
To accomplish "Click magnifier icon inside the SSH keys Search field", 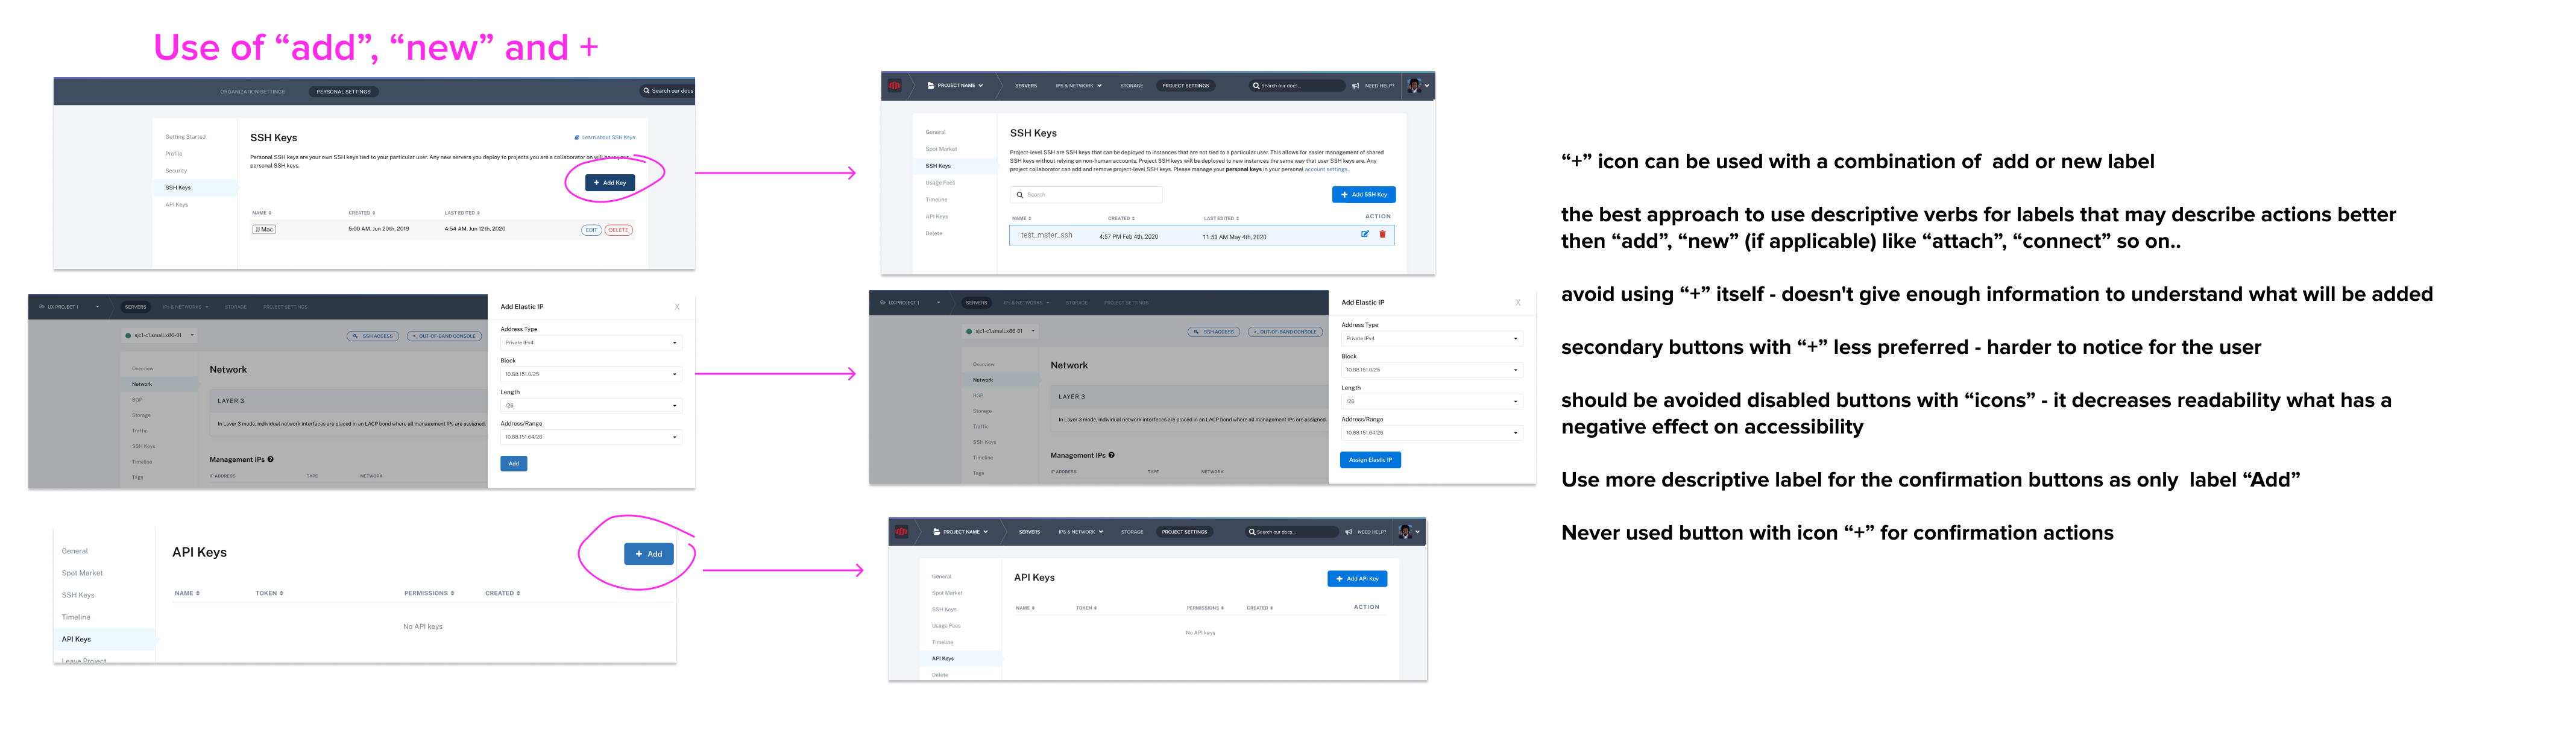I will tap(1020, 195).
